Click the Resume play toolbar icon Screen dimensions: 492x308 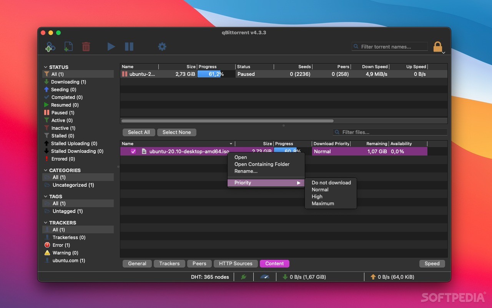click(x=111, y=47)
